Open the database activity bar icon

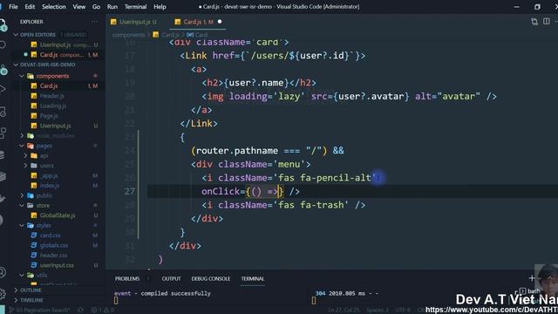[3, 154]
